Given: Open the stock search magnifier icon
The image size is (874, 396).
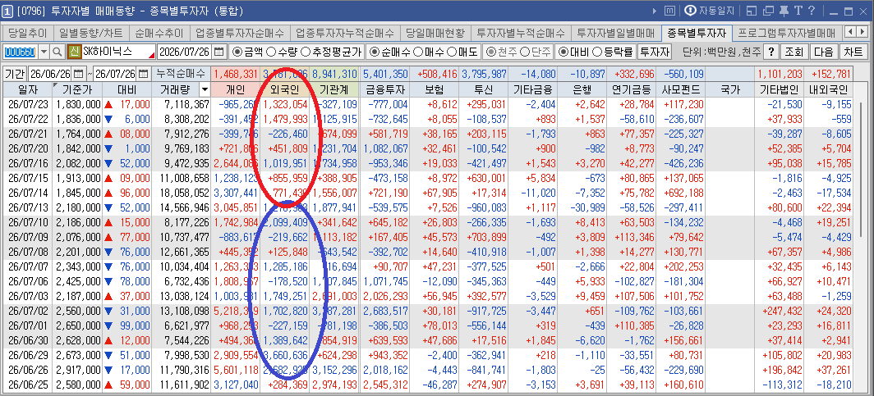Looking at the screenshot, I should click(57, 52).
